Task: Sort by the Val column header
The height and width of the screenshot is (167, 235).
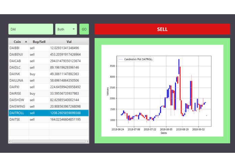Action: (x=69, y=42)
